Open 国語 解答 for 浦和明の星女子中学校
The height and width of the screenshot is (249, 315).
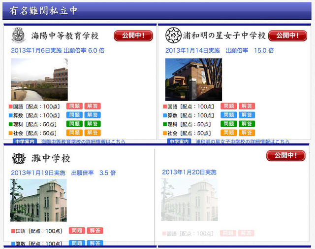(x=247, y=106)
